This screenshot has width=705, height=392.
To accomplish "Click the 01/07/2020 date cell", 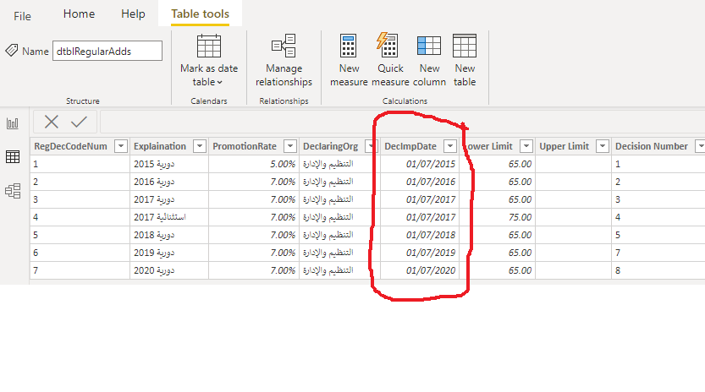I will click(x=420, y=270).
